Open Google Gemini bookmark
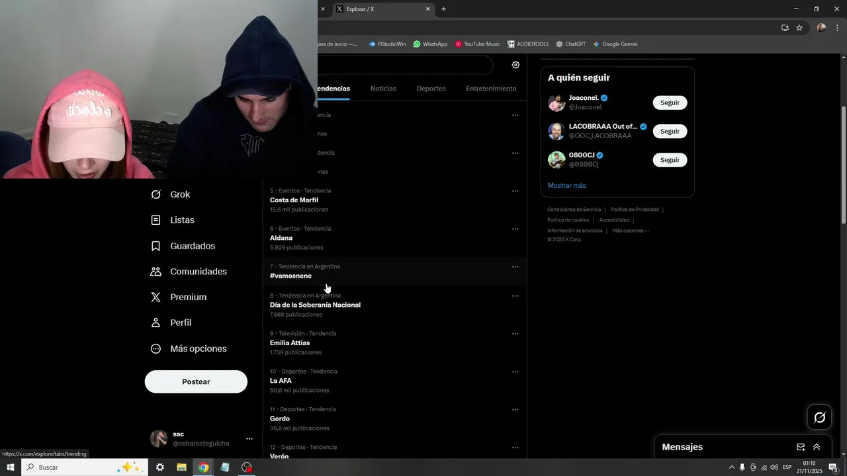The height and width of the screenshot is (476, 847). coord(615,44)
